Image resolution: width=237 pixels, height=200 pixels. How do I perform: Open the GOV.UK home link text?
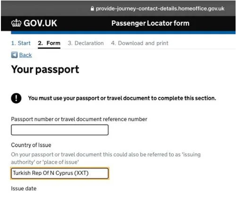click(40, 23)
